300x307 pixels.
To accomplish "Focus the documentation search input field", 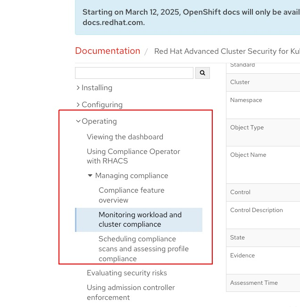I will coord(134,73).
